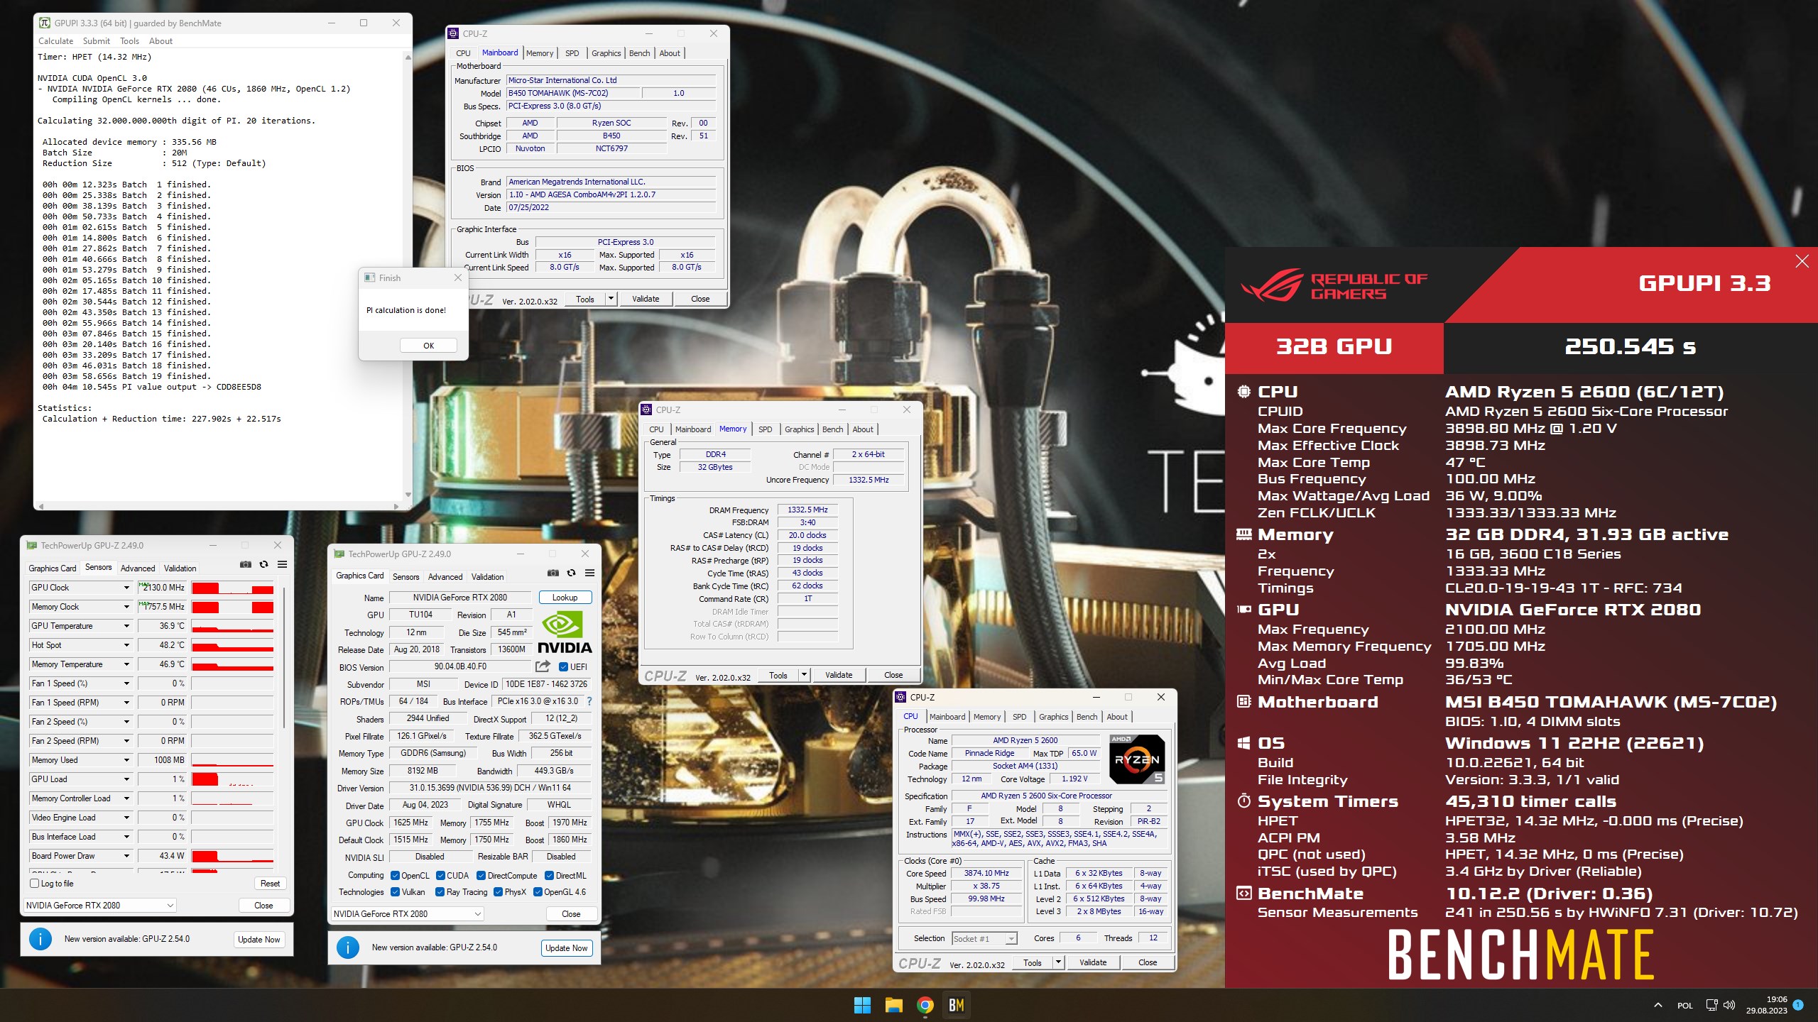Toggle the Ray Tracing checkbox
Image resolution: width=1818 pixels, height=1022 pixels.
[440, 892]
